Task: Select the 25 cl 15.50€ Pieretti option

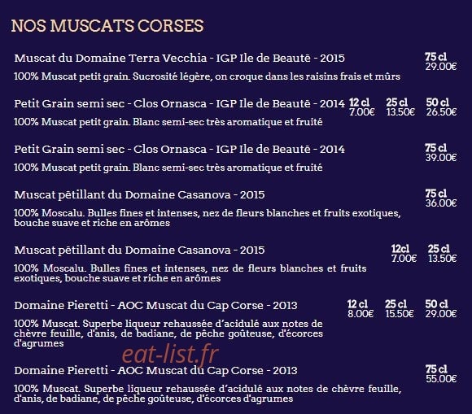Action: click(400, 309)
